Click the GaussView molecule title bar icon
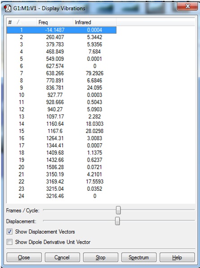The height and width of the screenshot is (268, 200). click(8, 9)
